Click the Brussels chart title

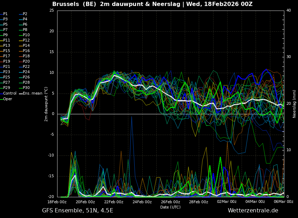(153, 4)
